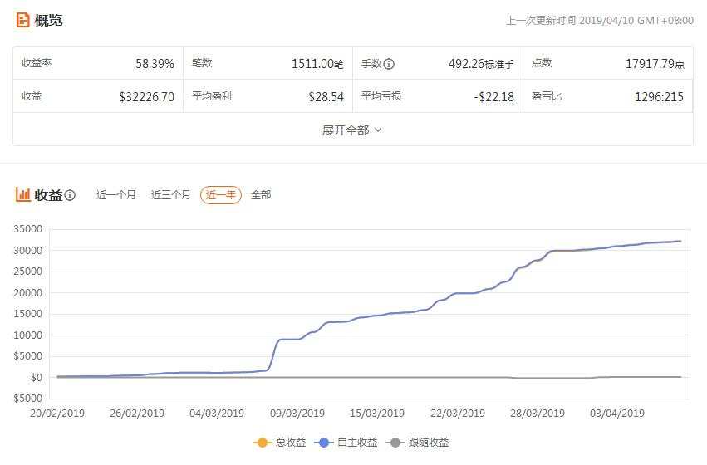Click the x-axis date 26/02/2019
Image resolution: width=707 pixels, height=465 pixels.
[137, 414]
